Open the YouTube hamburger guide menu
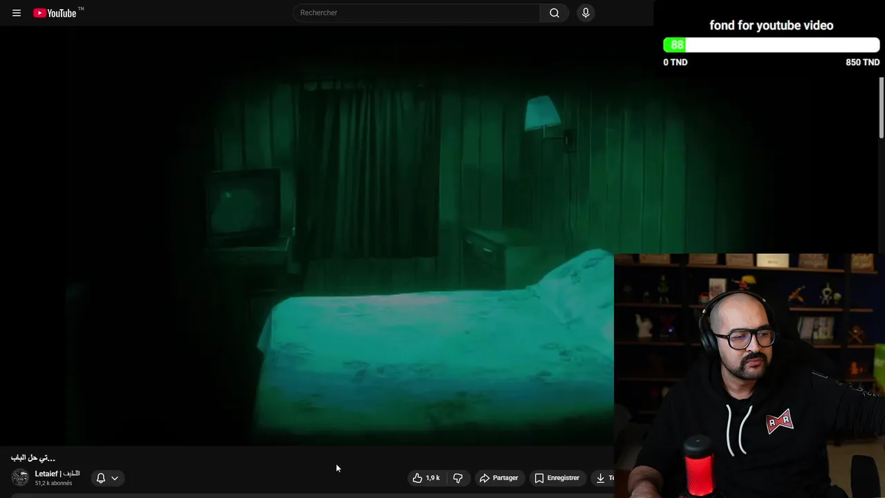 [17, 13]
